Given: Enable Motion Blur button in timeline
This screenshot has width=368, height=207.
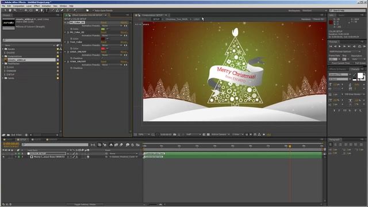Looking at the screenshot, I should [121, 145].
